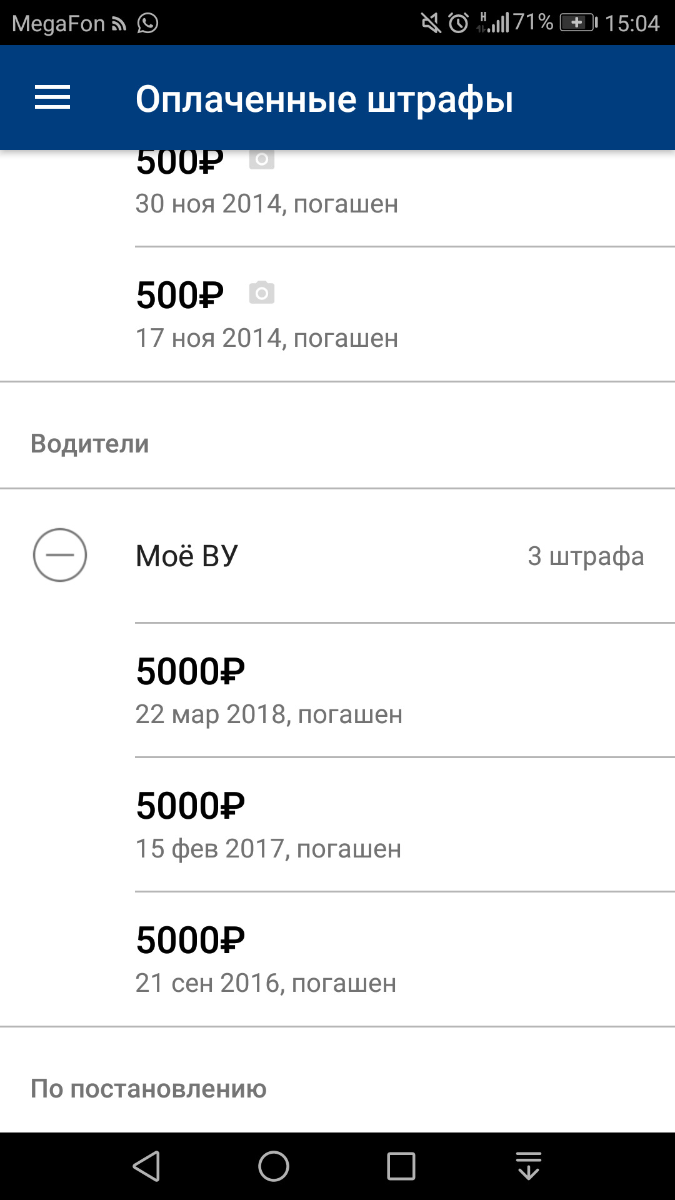
Task: Tap the battery indicator in status bar
Action: (x=577, y=23)
